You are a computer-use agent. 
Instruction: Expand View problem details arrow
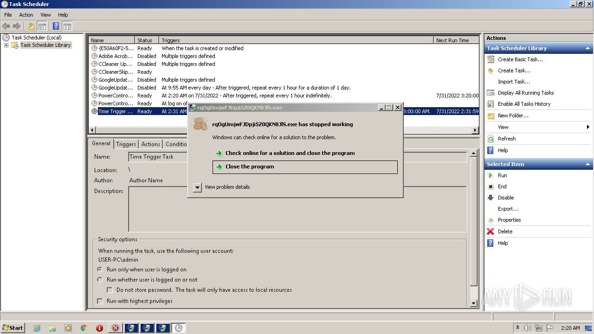tap(197, 187)
